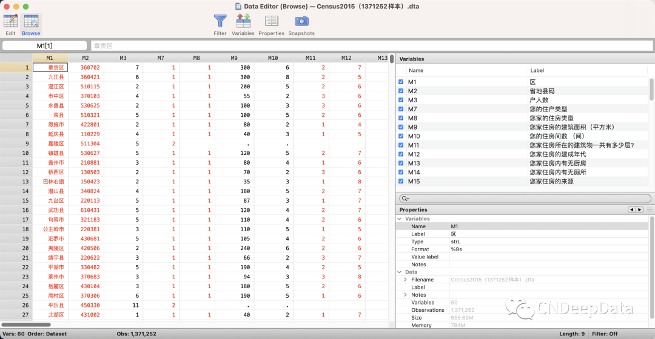Sort by Name header in Variables panel
Image resolution: width=655 pixels, height=339 pixels.
pos(416,70)
